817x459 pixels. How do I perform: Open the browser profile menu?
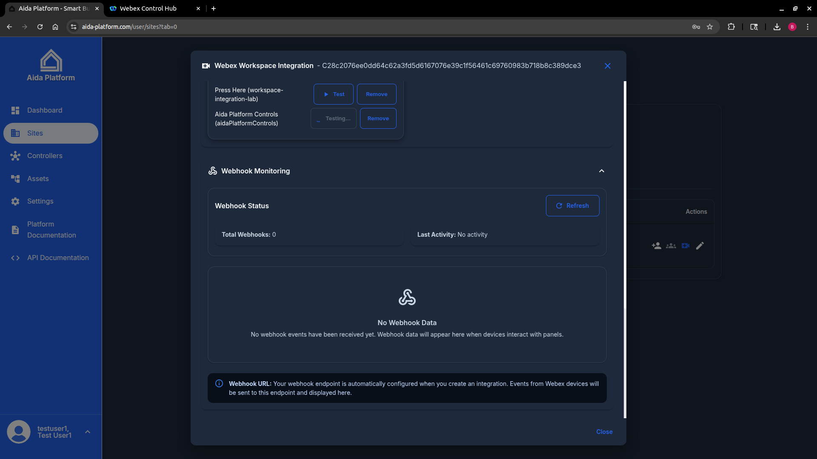(792, 26)
